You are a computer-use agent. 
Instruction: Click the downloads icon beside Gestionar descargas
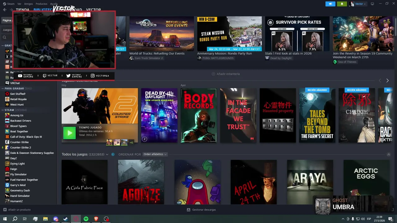coord(188,210)
